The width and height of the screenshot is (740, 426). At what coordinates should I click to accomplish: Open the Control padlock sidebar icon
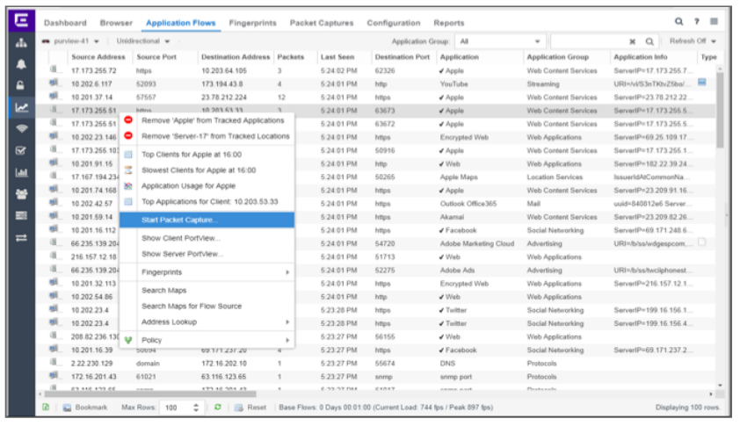click(x=21, y=85)
